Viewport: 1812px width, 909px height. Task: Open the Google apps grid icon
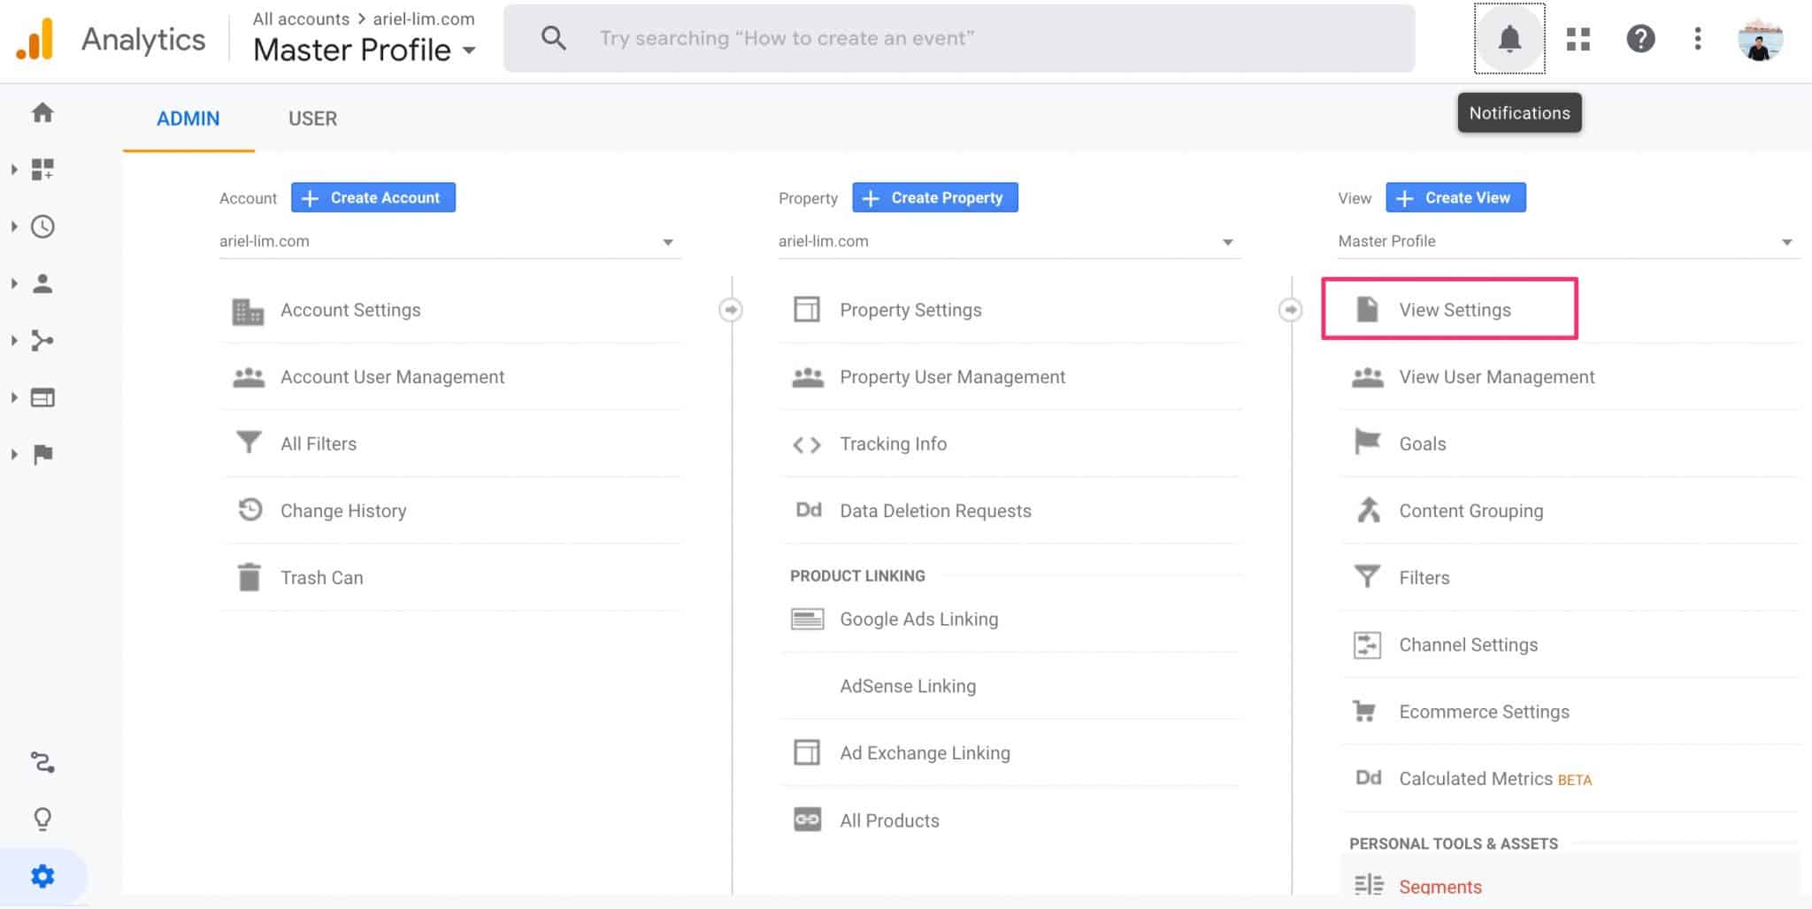[x=1578, y=39]
